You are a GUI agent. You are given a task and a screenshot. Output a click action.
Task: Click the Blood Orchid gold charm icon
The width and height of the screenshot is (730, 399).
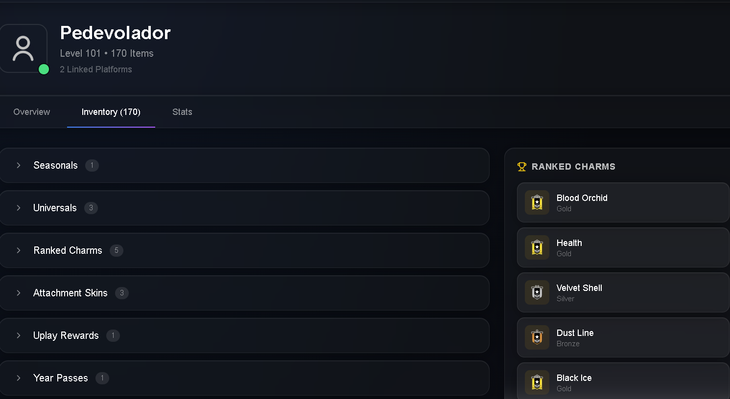coord(537,202)
